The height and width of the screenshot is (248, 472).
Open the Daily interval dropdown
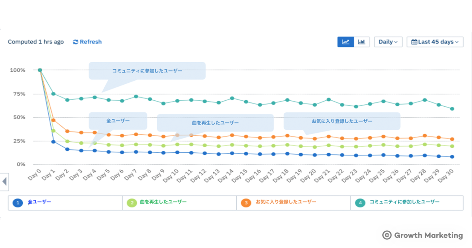pyautogui.click(x=388, y=42)
